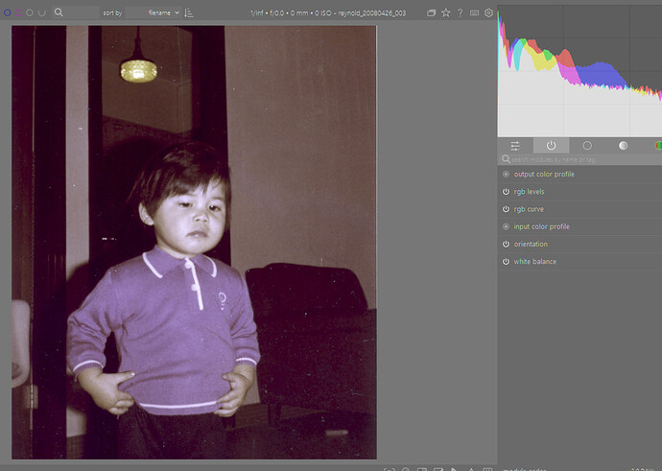Switch to the multicolored circle color group tab

(x=658, y=146)
